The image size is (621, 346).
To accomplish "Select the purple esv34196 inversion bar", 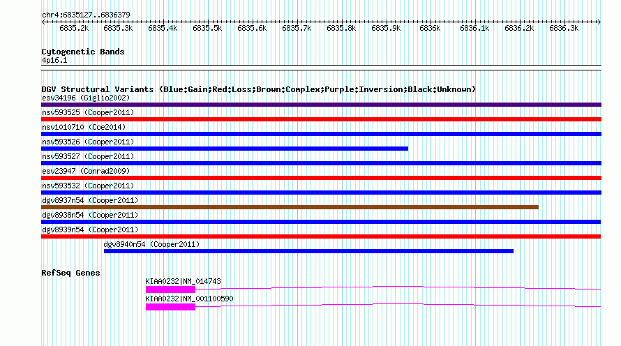I will [321, 105].
